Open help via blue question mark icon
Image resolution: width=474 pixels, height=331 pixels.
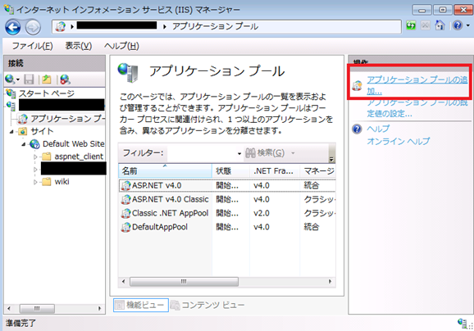pos(458,25)
